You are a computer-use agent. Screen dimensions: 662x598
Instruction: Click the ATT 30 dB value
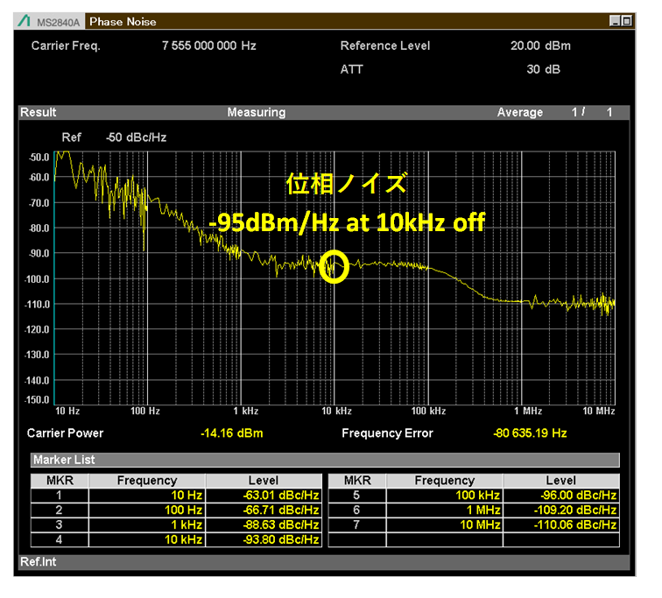click(545, 69)
